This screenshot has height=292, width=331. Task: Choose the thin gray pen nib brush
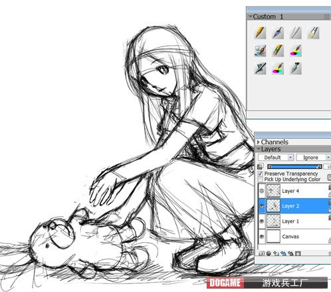tap(296, 33)
